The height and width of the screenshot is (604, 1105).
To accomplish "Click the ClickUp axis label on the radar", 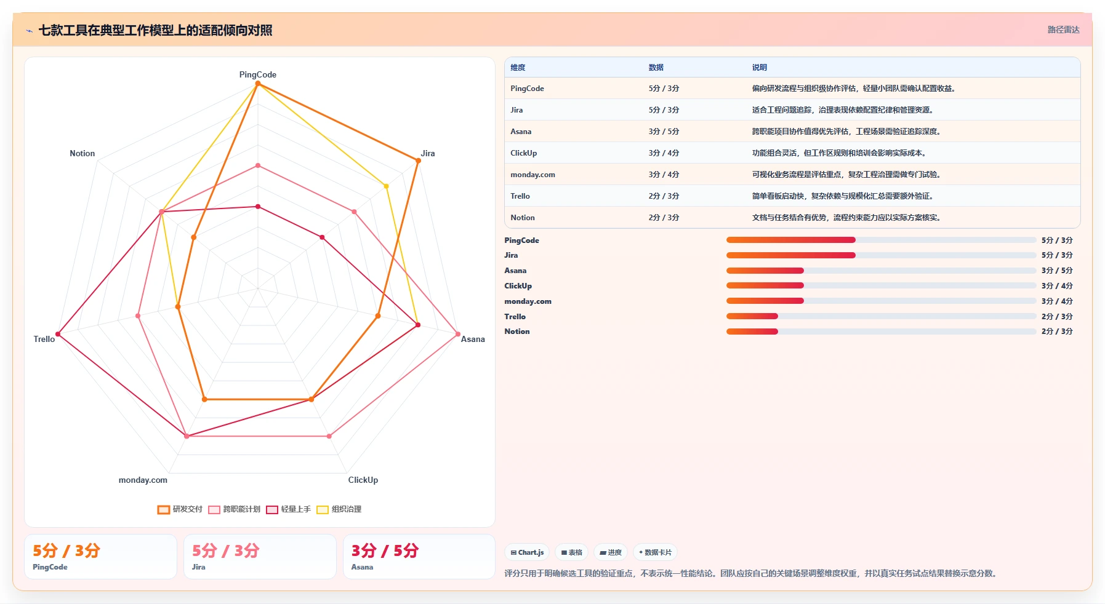I will point(363,480).
